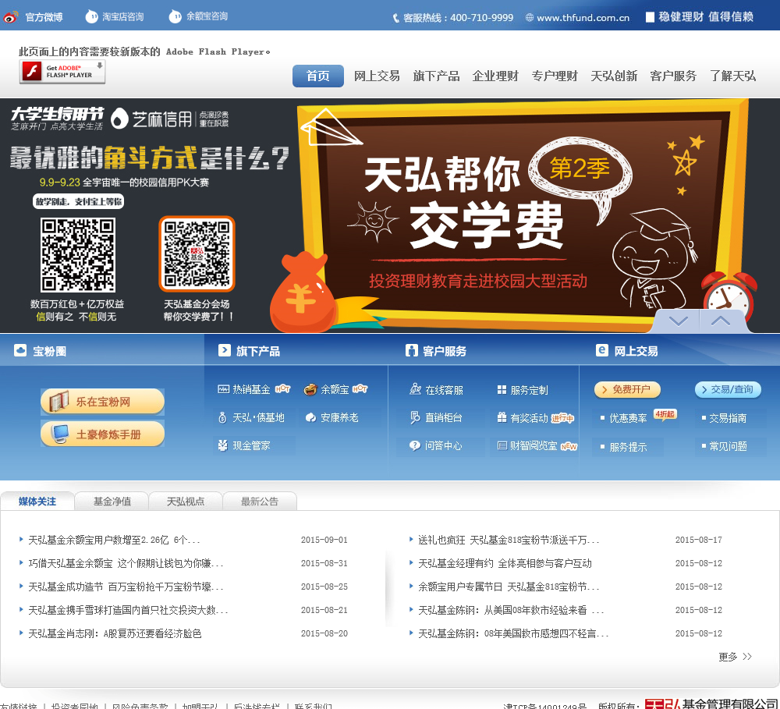This screenshot has width=780, height=709.
Task: Open the 企业理财 navigation menu
Action: click(x=495, y=76)
